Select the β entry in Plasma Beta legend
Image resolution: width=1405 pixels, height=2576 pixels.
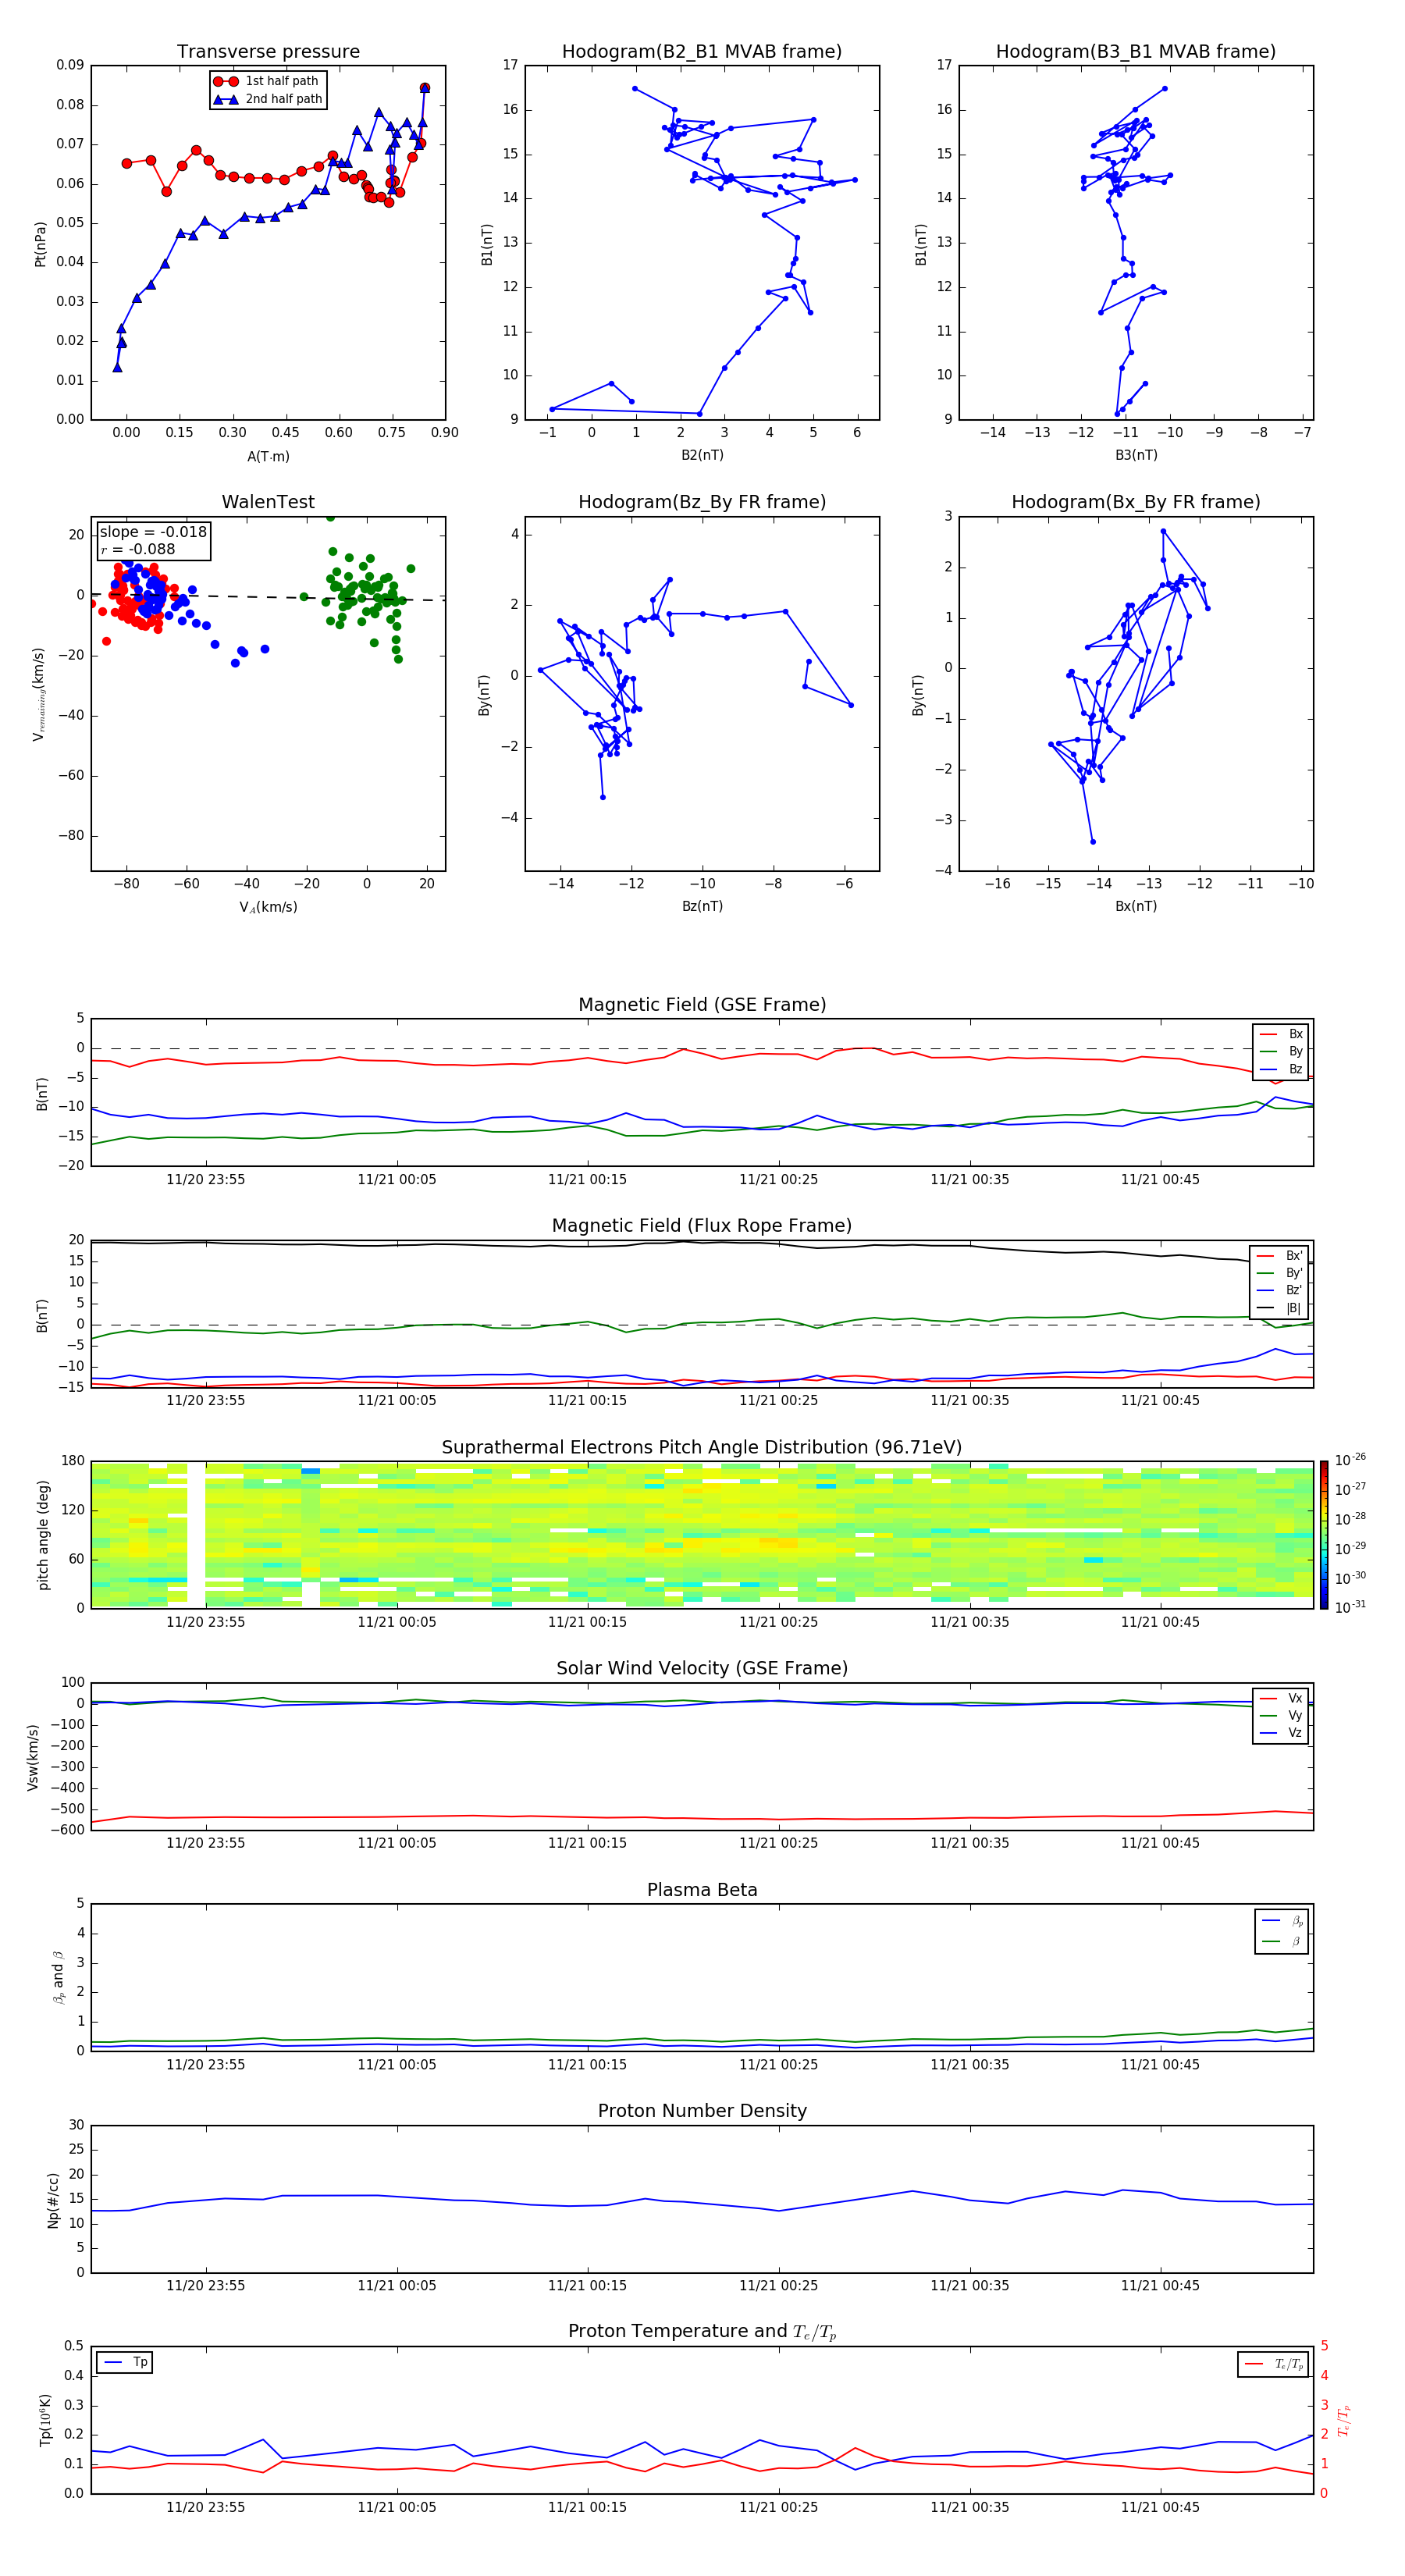(1283, 1941)
